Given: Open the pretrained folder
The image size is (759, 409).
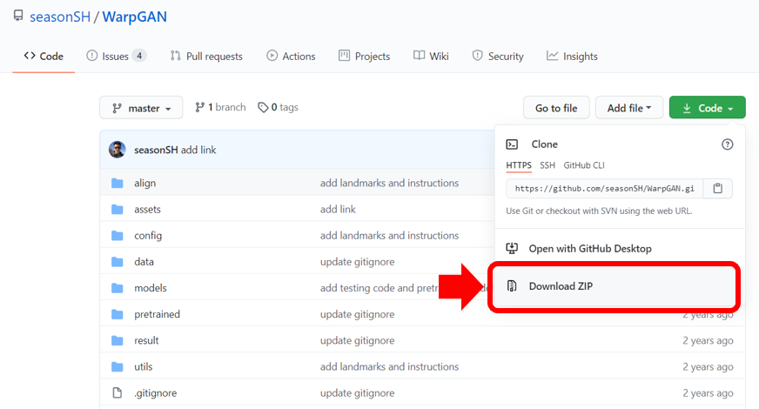Looking at the screenshot, I should [x=157, y=314].
